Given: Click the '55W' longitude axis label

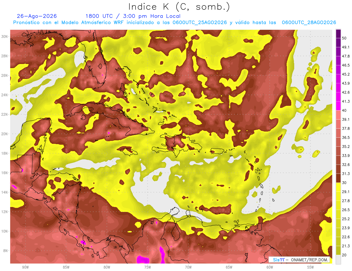Looking at the screenshot, I should click(x=311, y=267).
